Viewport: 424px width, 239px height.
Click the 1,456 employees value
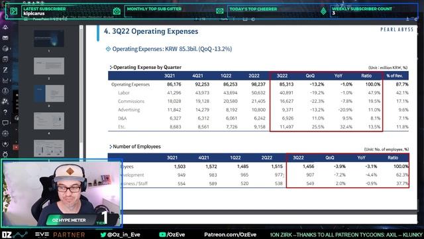tap(309, 167)
